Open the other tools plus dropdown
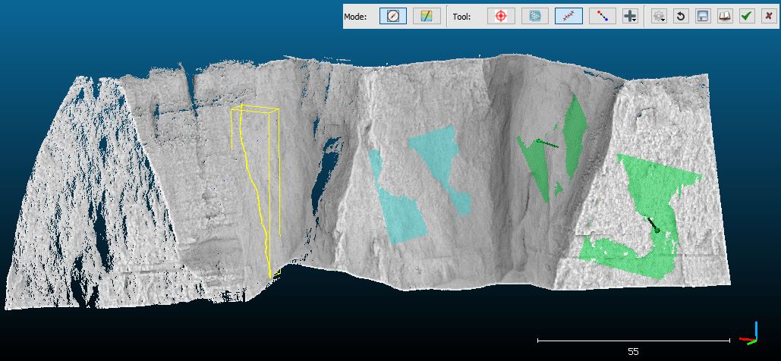781x361 pixels. coord(630,16)
